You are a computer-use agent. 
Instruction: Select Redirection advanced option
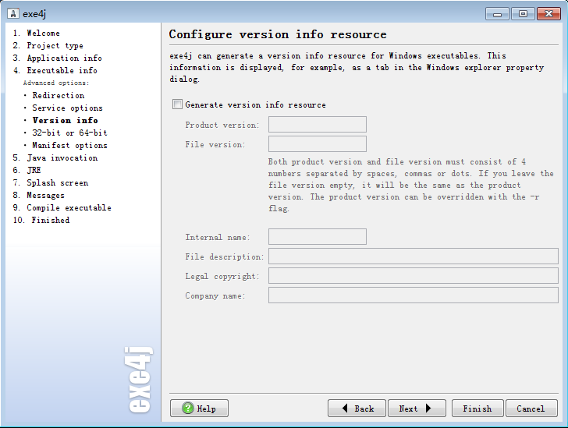point(59,95)
